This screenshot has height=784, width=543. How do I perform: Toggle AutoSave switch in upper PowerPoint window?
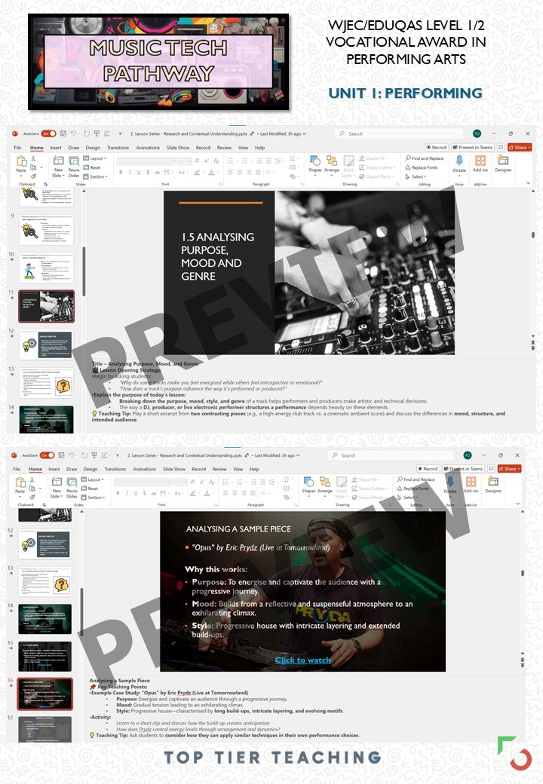pyautogui.click(x=48, y=133)
